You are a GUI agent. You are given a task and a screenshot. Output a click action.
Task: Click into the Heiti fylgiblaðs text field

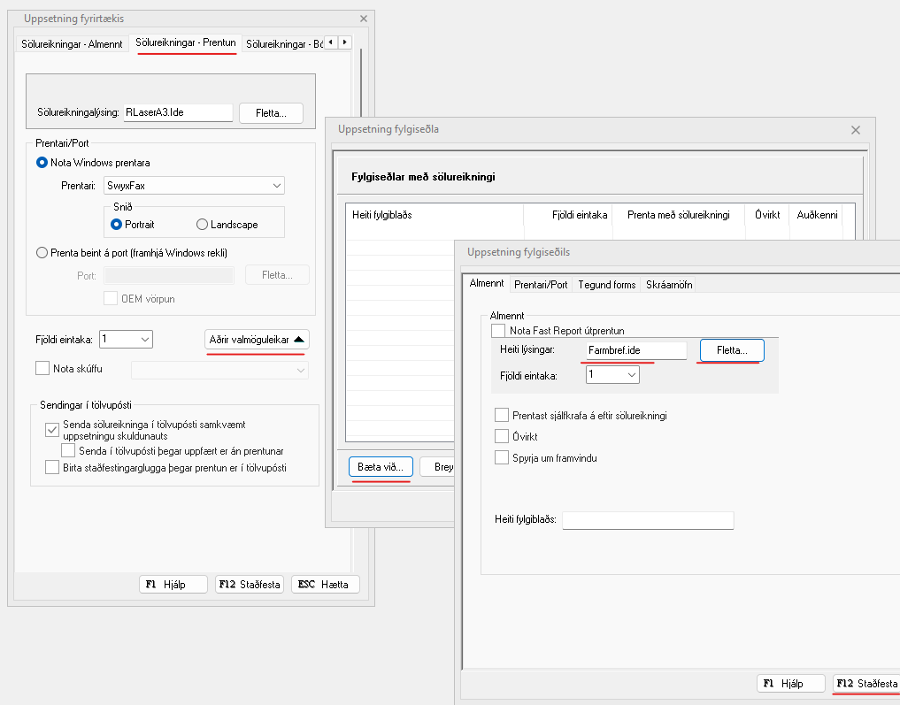[648, 520]
